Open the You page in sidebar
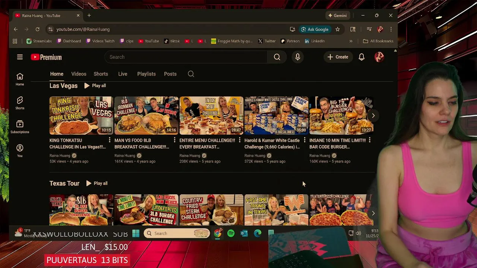 (20, 151)
